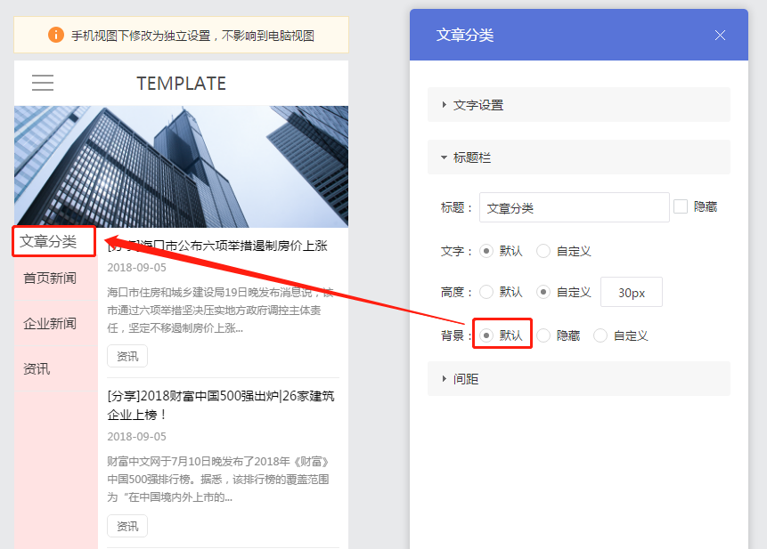Expand the 间距 section
Image resolution: width=767 pixels, height=549 pixels.
tap(579, 378)
